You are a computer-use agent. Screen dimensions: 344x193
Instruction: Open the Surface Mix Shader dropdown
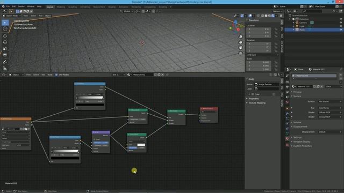pos(329,101)
